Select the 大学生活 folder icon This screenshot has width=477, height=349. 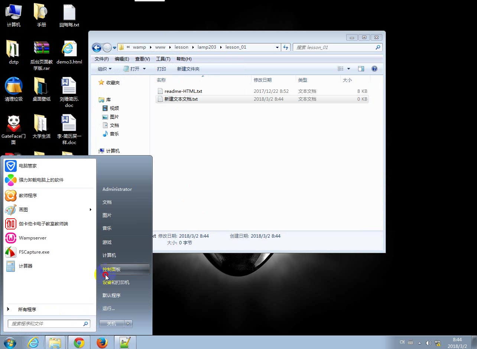pos(41,126)
